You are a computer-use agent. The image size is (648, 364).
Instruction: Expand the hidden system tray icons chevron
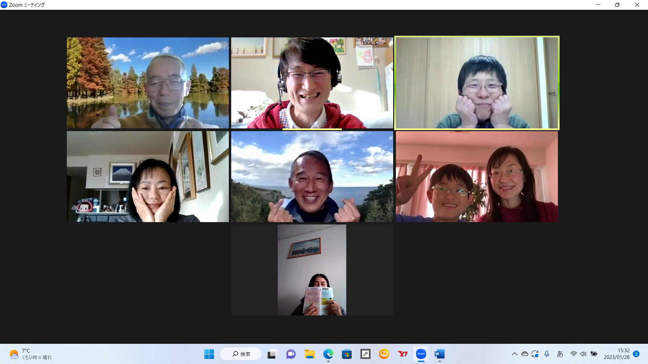pos(514,354)
